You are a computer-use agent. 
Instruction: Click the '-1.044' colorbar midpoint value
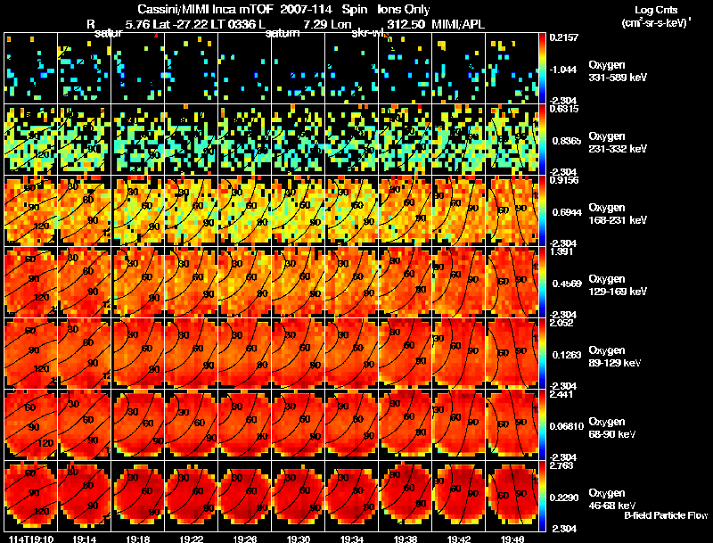tap(563, 70)
